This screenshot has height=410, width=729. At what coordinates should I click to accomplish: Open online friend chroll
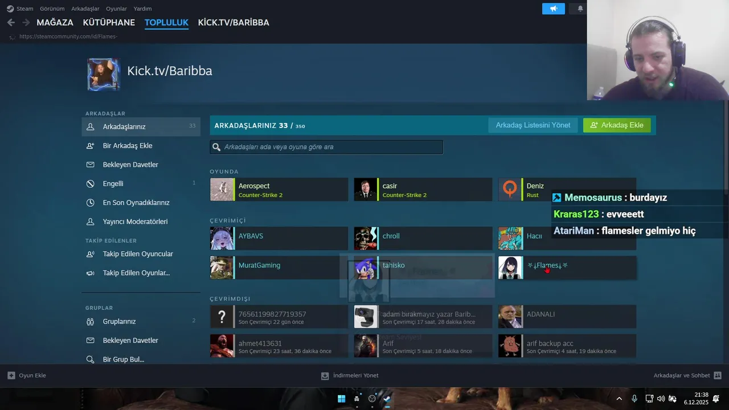[x=423, y=239]
